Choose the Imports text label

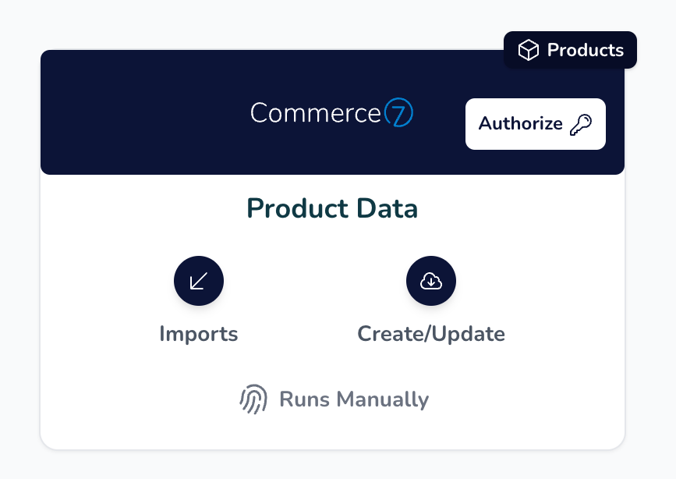pyautogui.click(x=199, y=334)
